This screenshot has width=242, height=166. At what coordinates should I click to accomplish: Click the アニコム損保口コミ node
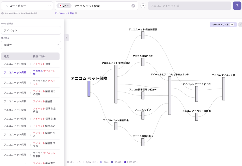click(x=143, y=62)
